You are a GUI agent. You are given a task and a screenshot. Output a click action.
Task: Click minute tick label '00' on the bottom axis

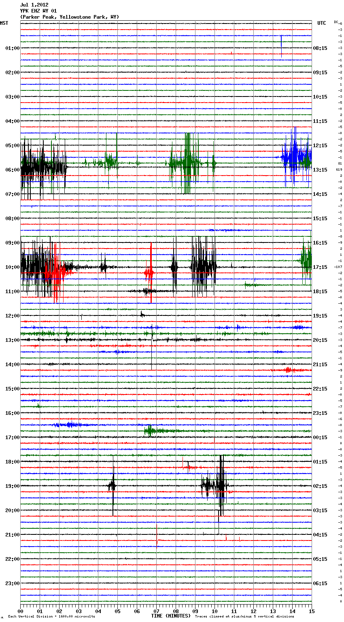[20, 611]
